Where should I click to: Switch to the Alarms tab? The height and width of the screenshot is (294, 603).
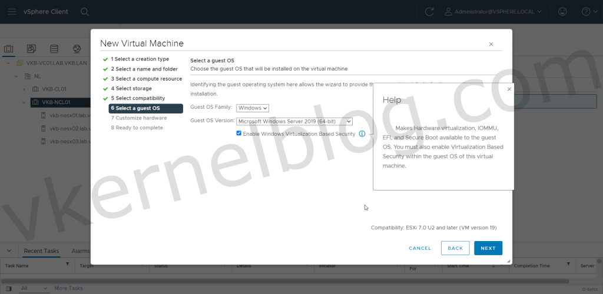pyautogui.click(x=81, y=251)
